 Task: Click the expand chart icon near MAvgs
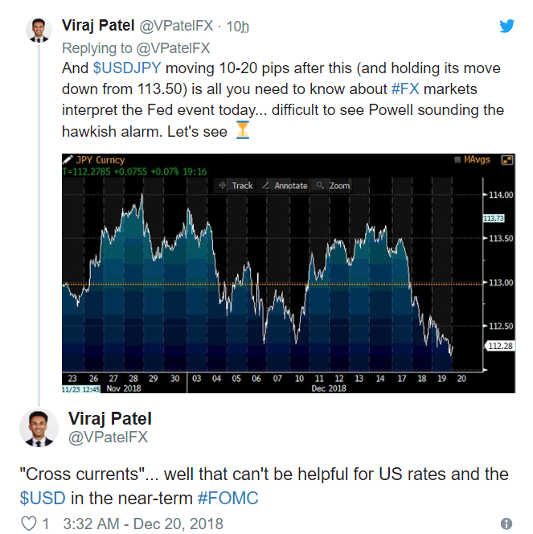508,161
